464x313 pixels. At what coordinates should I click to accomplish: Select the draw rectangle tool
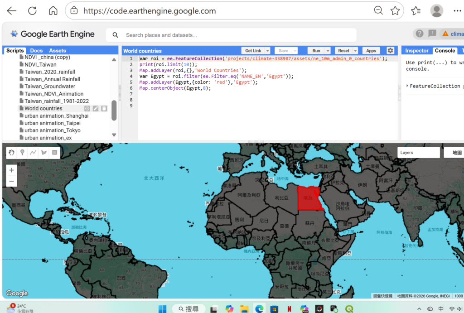point(55,153)
